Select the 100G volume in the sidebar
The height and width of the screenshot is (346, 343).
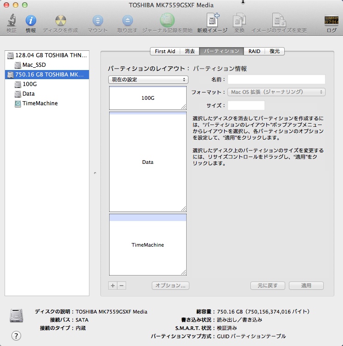click(30, 84)
